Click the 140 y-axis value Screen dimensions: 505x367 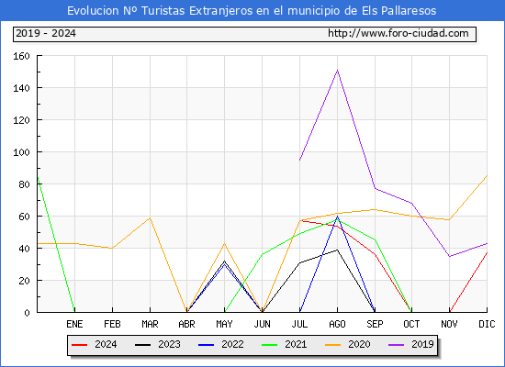click(x=21, y=88)
